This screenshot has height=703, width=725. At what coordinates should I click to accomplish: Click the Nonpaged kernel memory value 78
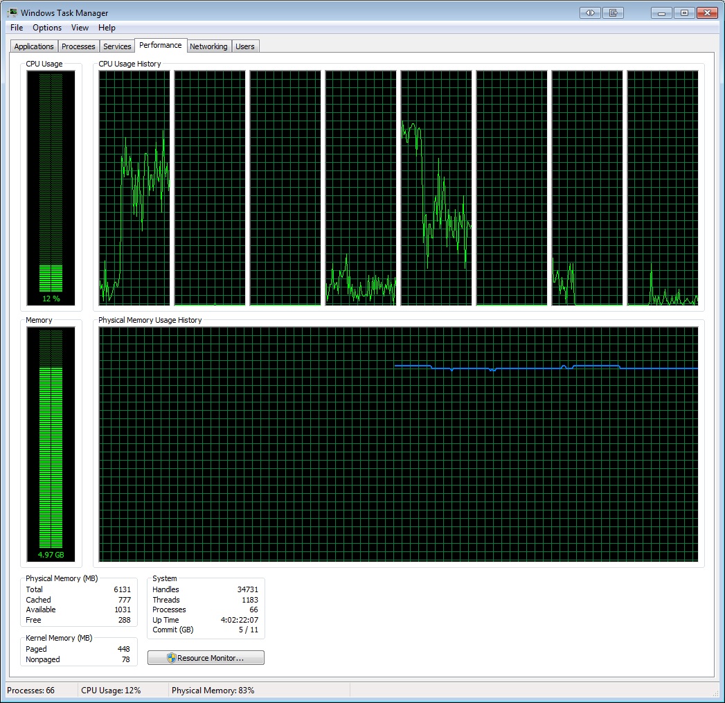point(126,659)
